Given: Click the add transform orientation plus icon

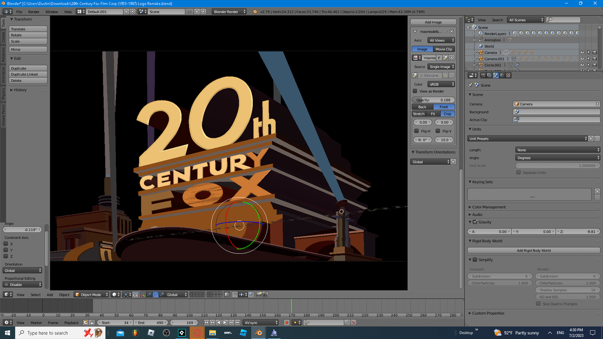Looking at the screenshot, I should (x=454, y=162).
